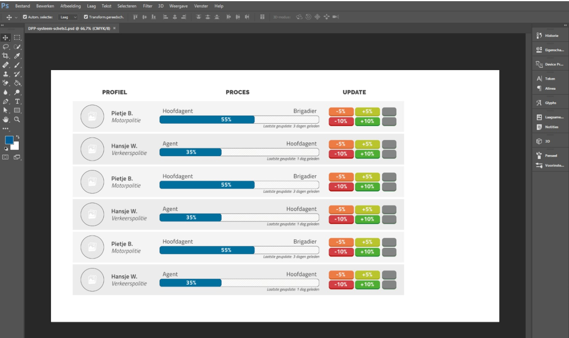The height and width of the screenshot is (338, 569).
Task: Switch to DPP-systeem-schets1.psd document tab
Action: [x=69, y=28]
